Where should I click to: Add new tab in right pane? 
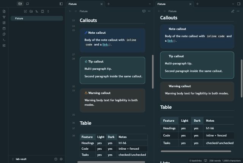197,4
